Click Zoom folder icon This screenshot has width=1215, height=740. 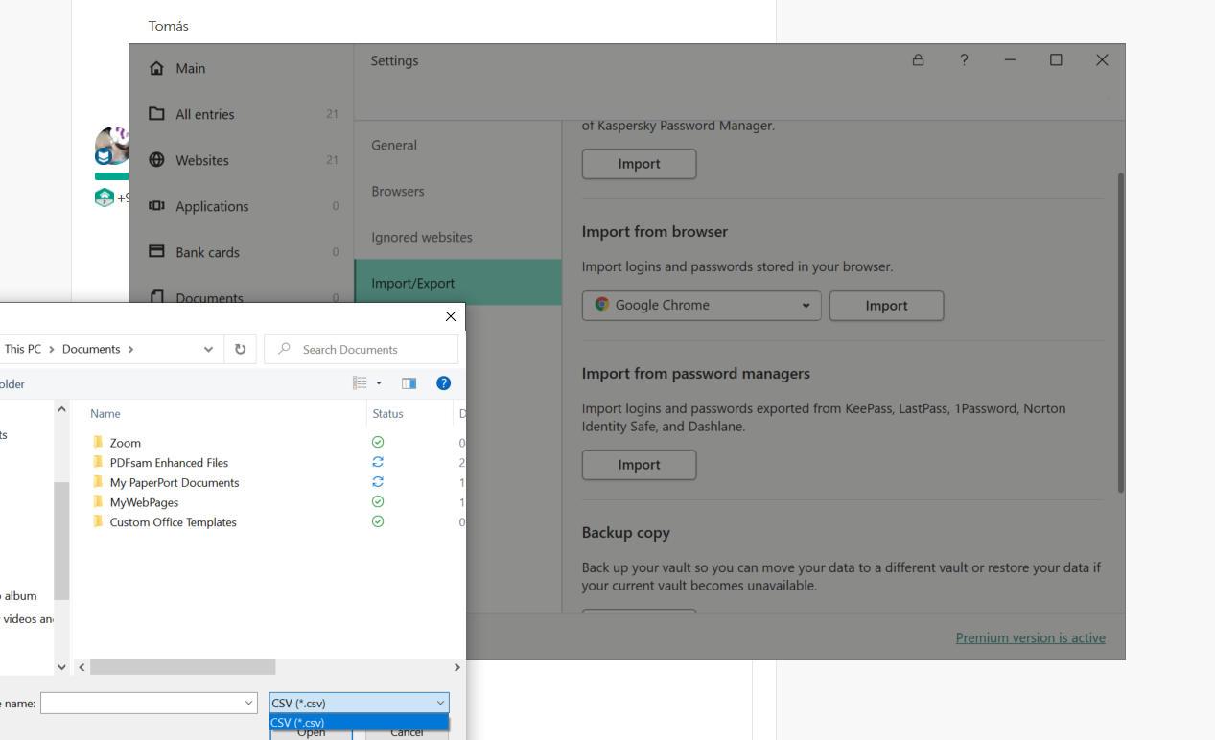coord(97,442)
